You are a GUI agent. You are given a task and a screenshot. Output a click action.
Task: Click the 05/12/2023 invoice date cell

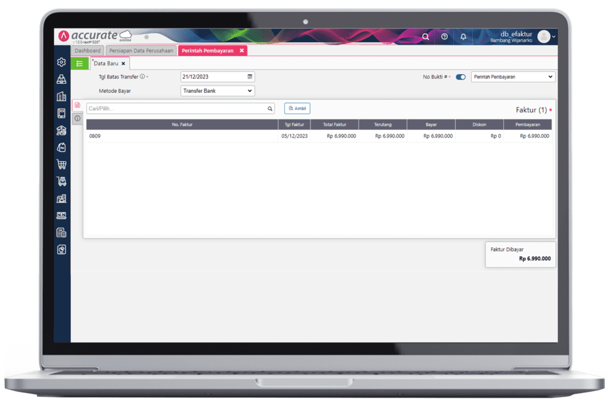[294, 136]
